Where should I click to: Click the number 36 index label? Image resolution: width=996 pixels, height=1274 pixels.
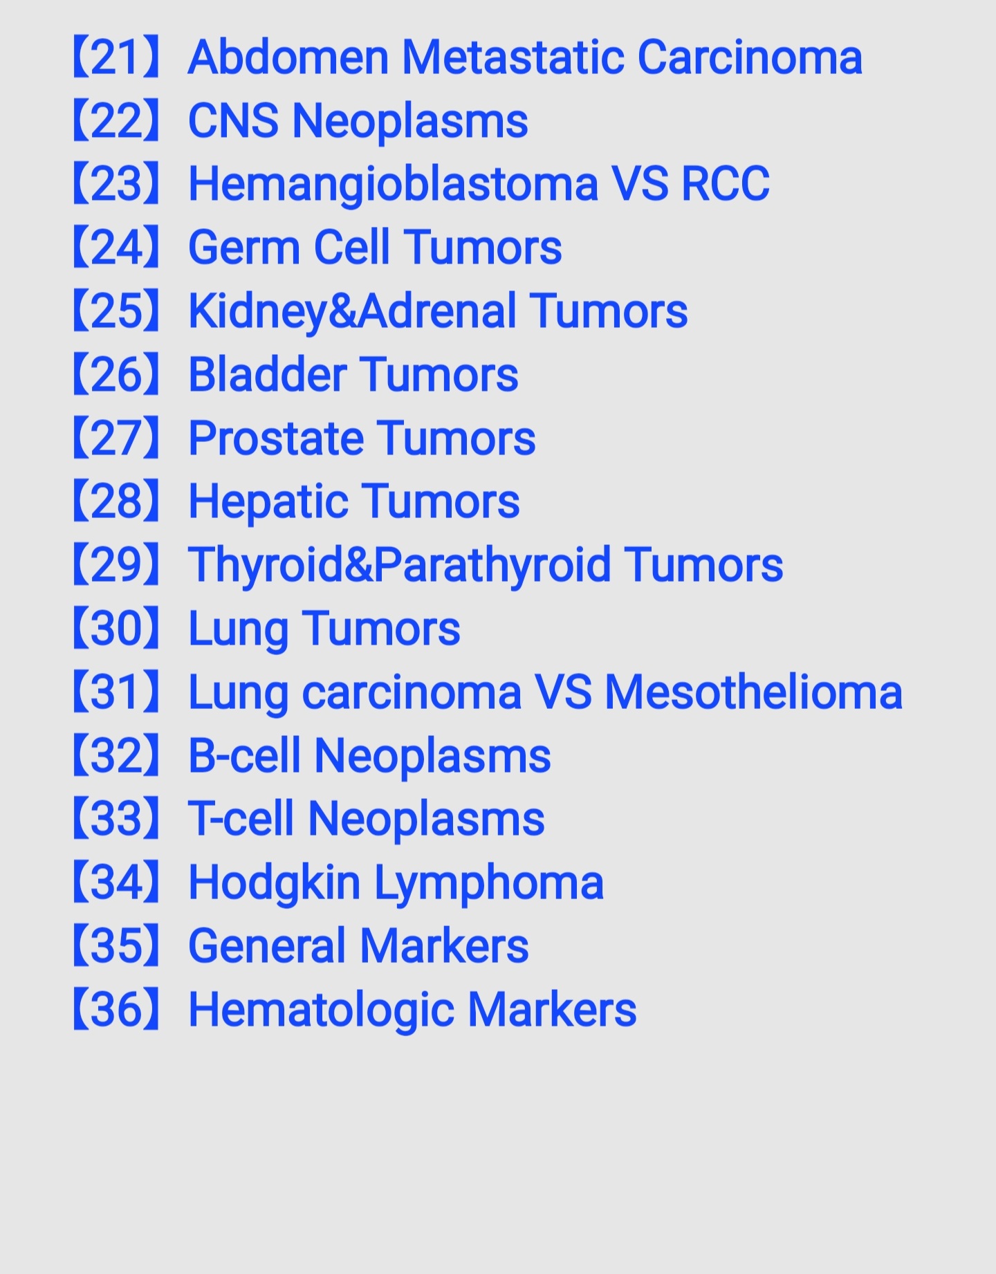116,1010
